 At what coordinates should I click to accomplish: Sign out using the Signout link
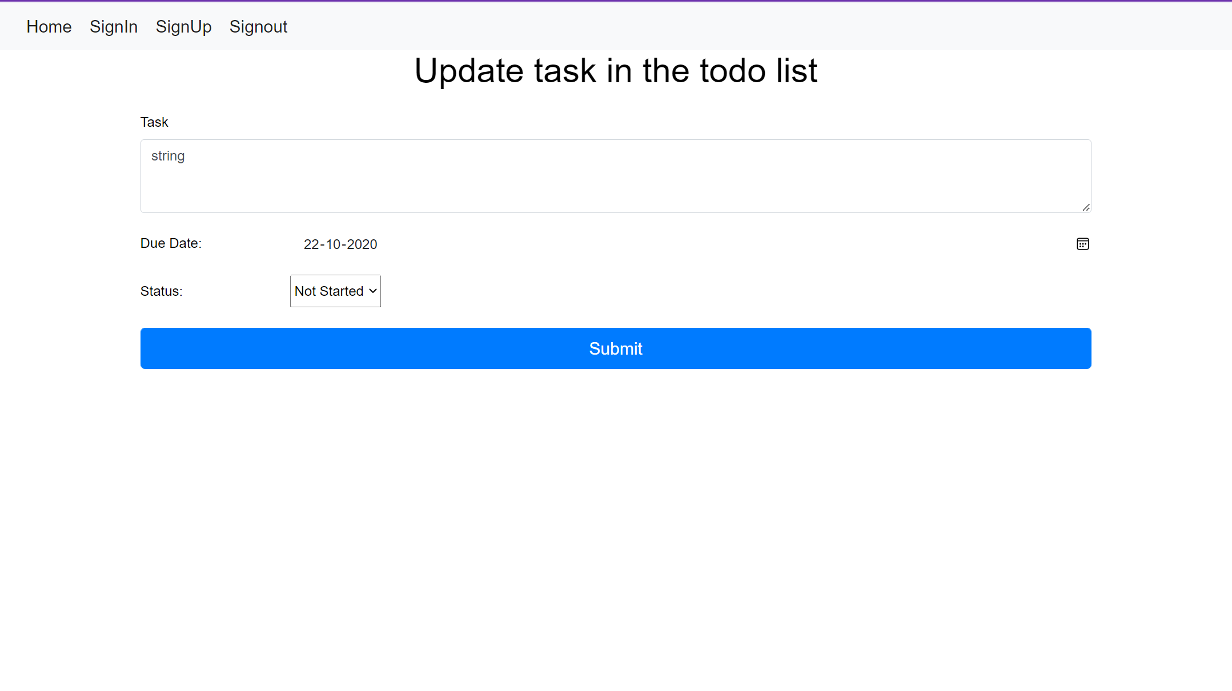click(x=258, y=26)
